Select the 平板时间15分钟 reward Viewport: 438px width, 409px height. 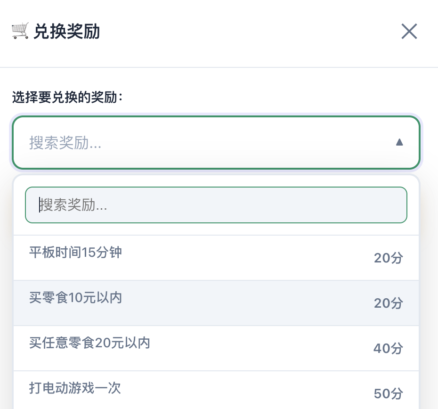76,253
